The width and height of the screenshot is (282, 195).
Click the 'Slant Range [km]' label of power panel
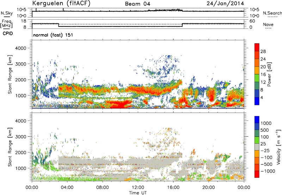tap(10, 74)
